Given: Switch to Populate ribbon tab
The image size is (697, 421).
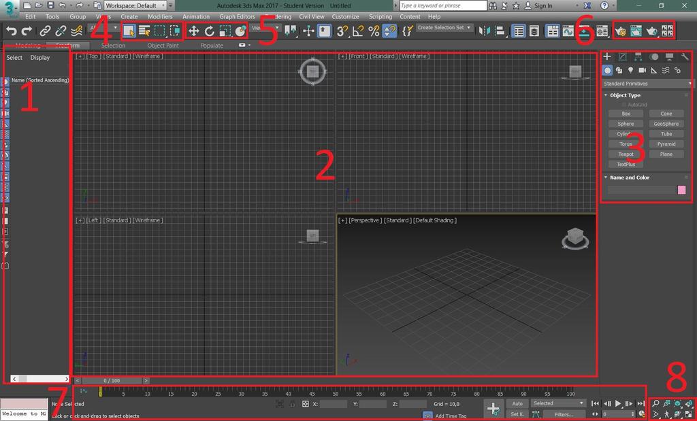Looking at the screenshot, I should (212, 46).
